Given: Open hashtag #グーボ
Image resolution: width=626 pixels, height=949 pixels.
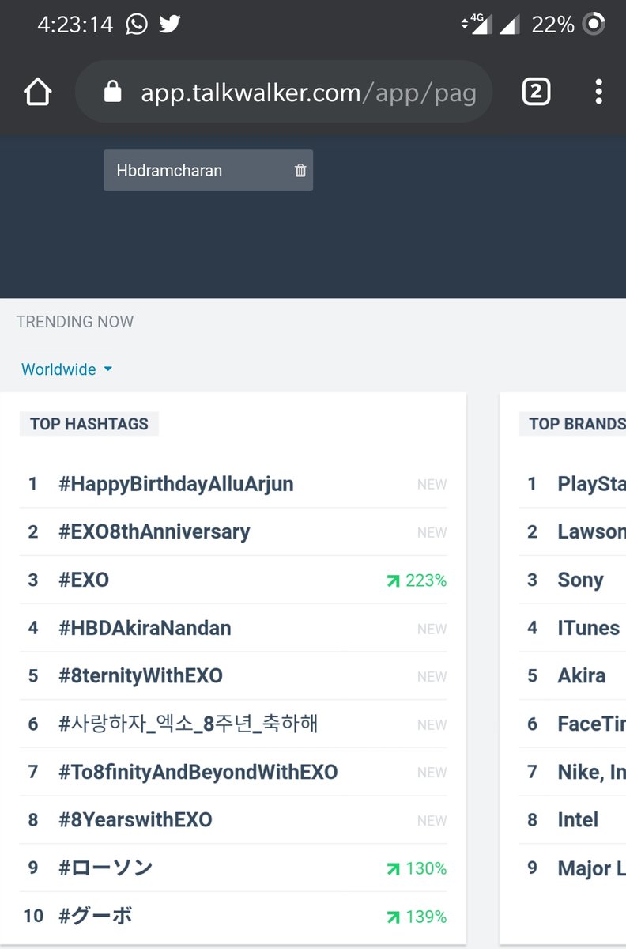Looking at the screenshot, I should pyautogui.click(x=96, y=917).
